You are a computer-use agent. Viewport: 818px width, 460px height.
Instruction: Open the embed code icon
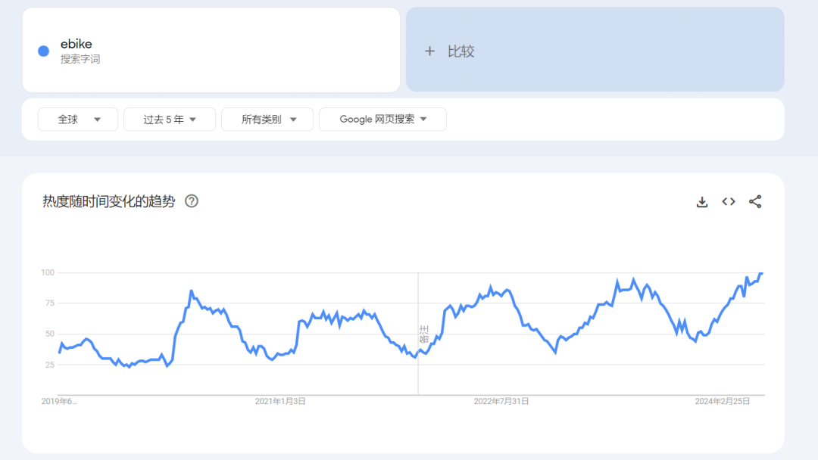(x=729, y=201)
